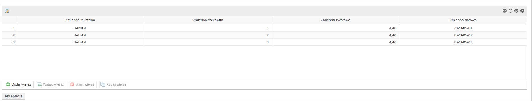Click the integer cell with value 3
Viewport: 532px width, 101px height.
click(208, 42)
